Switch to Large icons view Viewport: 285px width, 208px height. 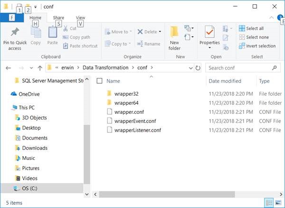278,202
